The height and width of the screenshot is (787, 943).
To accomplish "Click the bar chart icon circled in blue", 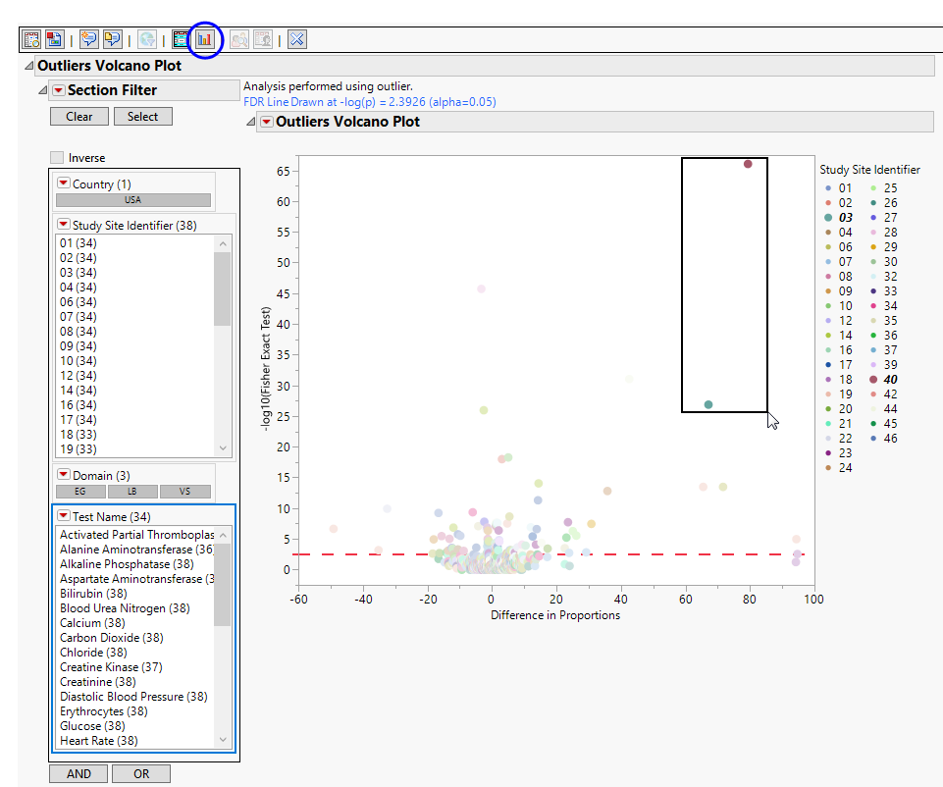I will [205, 40].
